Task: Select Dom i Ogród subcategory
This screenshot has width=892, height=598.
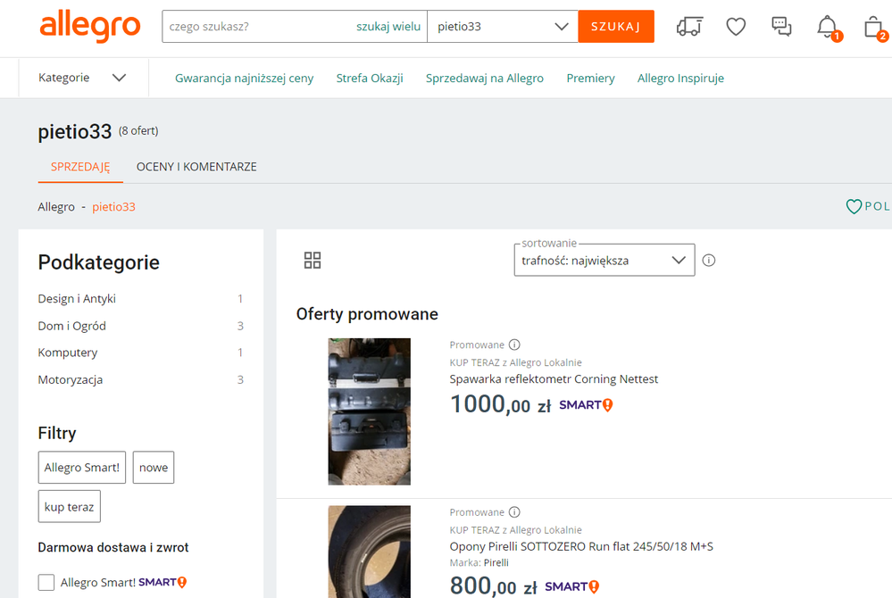Action: [x=71, y=326]
